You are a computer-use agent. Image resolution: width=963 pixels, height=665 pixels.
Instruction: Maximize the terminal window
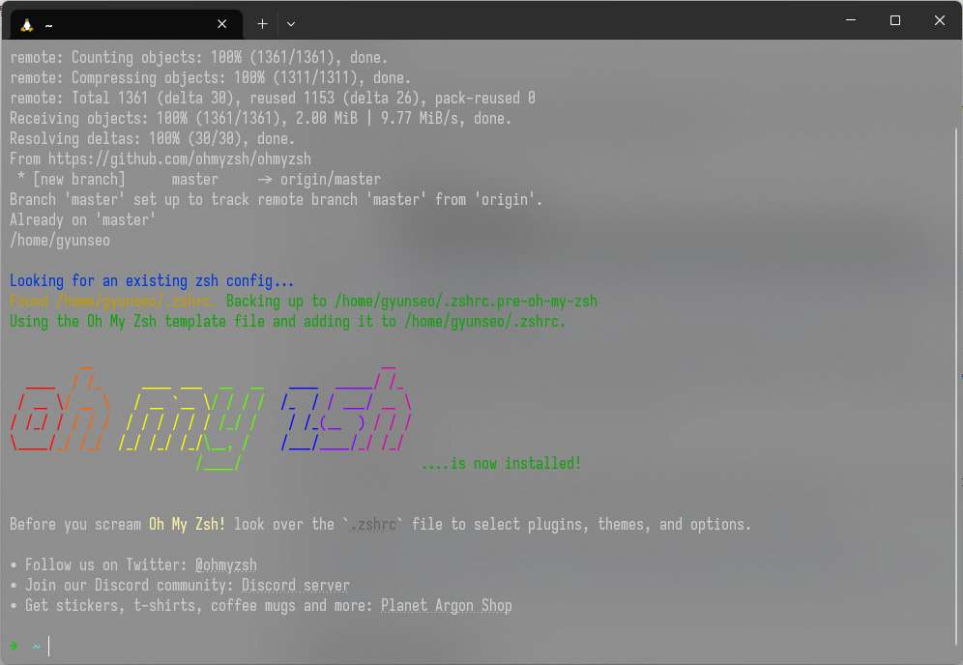click(x=894, y=20)
